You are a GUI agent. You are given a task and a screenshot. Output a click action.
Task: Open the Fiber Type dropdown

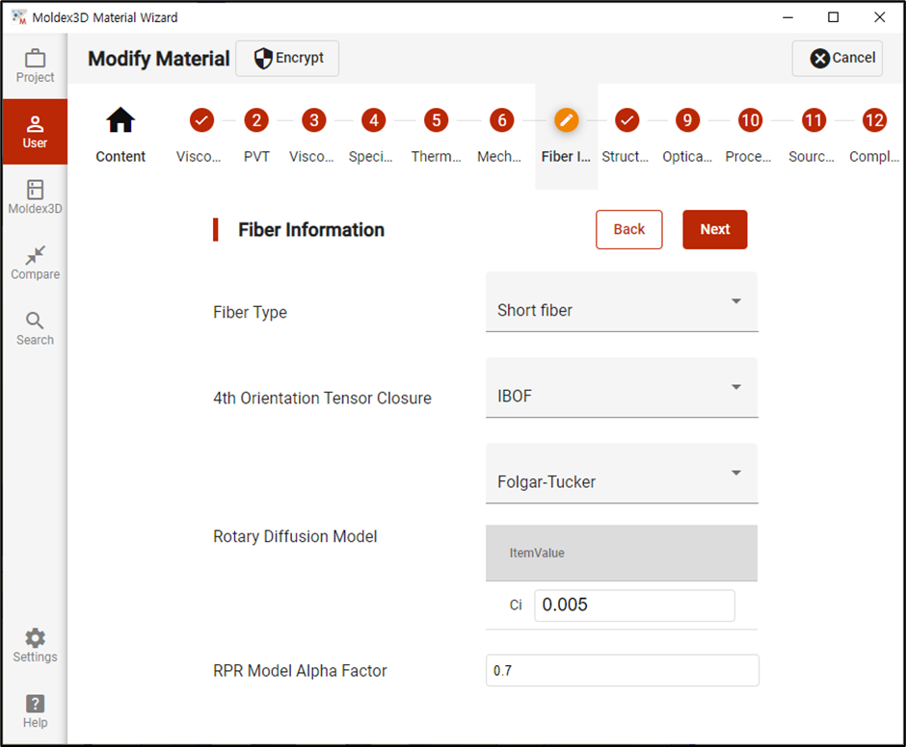pyautogui.click(x=622, y=302)
